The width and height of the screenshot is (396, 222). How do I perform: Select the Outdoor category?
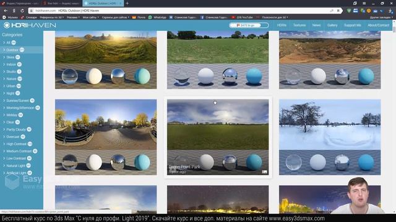22,50
